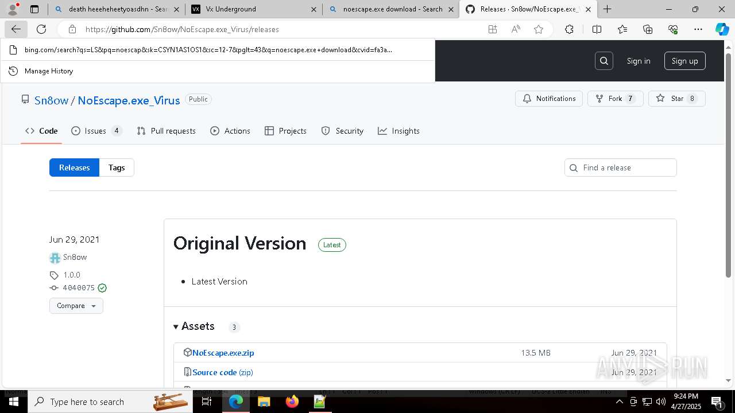Launch the Copilot sidebar icon
This screenshot has width=735, height=413.
pos(722,29)
